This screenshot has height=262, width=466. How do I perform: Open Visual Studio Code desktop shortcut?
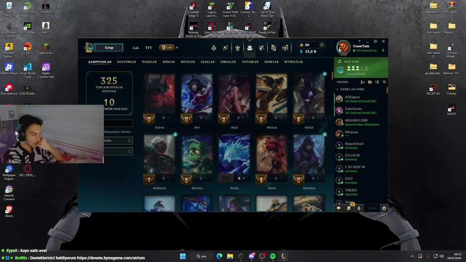pos(28,71)
